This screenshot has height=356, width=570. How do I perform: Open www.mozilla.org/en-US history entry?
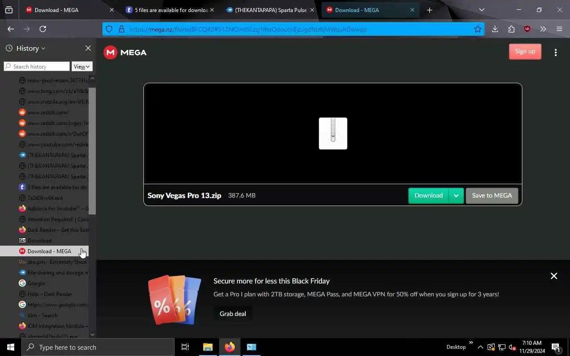[x=45, y=102]
